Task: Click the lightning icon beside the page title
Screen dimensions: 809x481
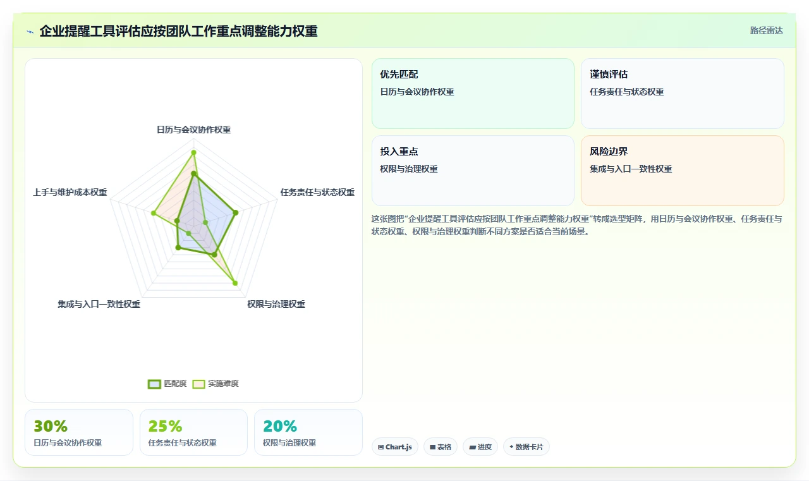Action: 30,32
